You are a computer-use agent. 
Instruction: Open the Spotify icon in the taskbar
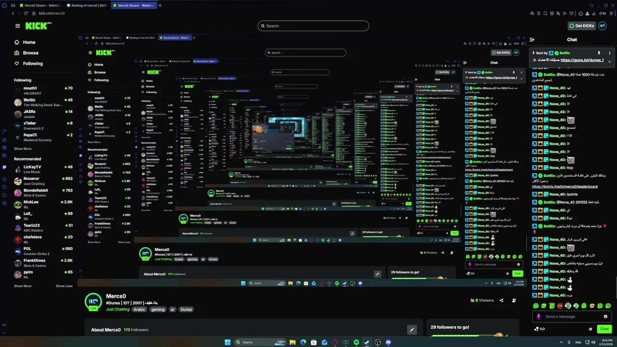coord(356,342)
